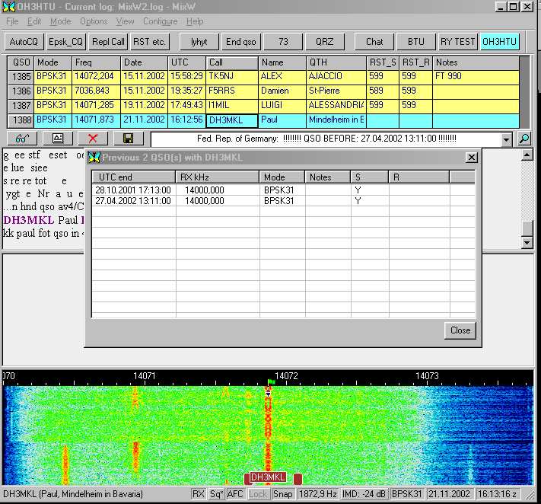
Task: Click the MixW butterfly title icon
Action: pyautogui.click(x=8, y=7)
